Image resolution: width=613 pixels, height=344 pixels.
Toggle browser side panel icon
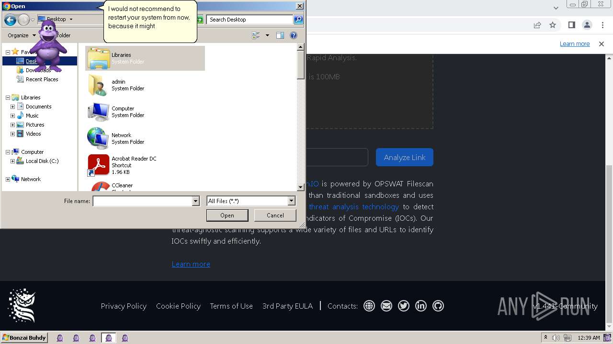pyautogui.click(x=571, y=25)
